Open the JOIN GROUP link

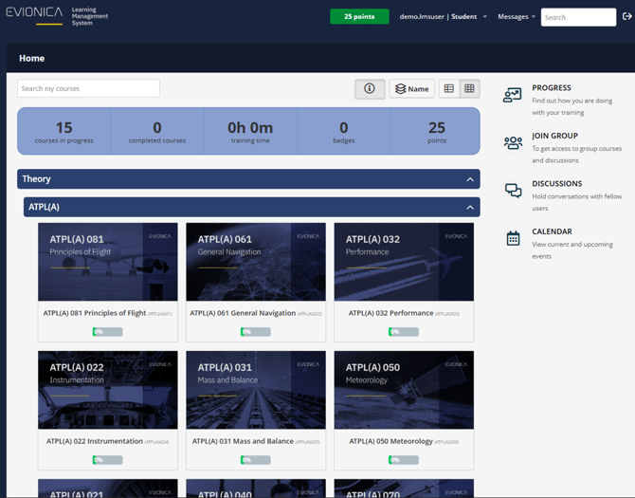pos(554,136)
